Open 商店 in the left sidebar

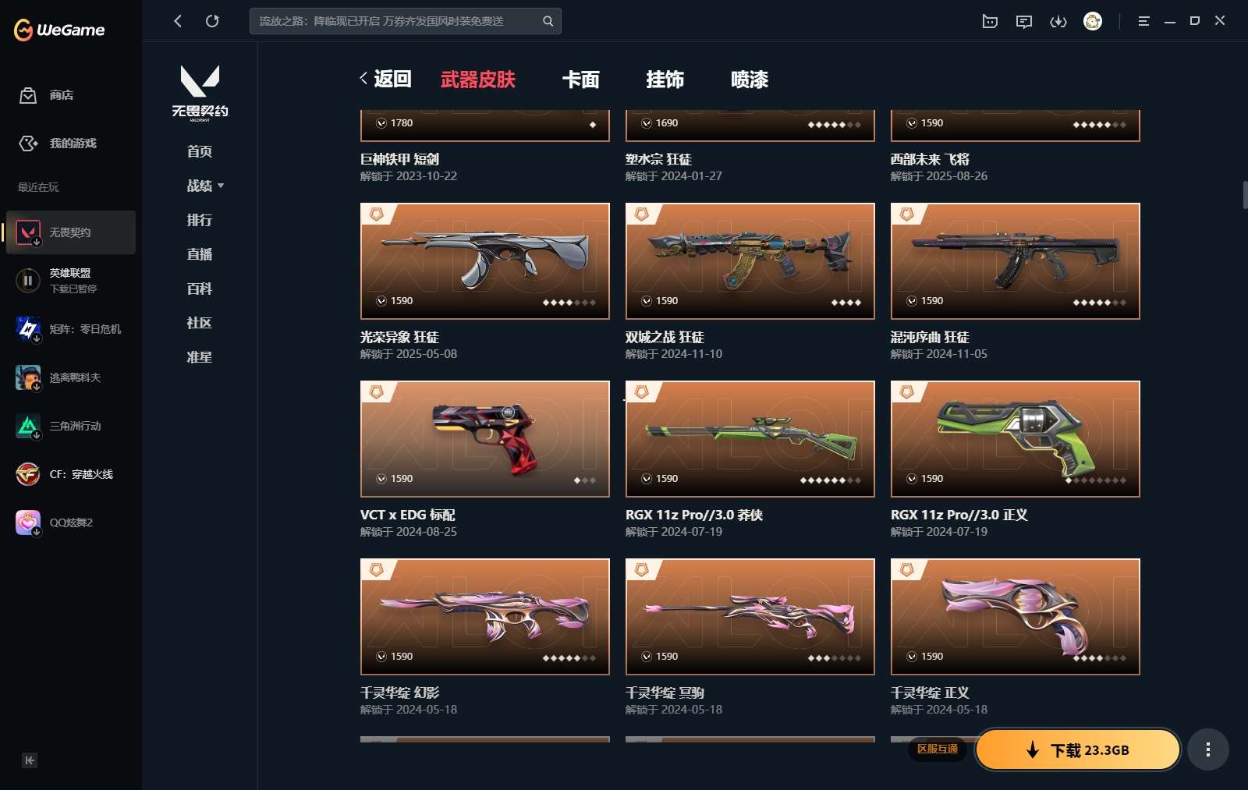click(47, 95)
